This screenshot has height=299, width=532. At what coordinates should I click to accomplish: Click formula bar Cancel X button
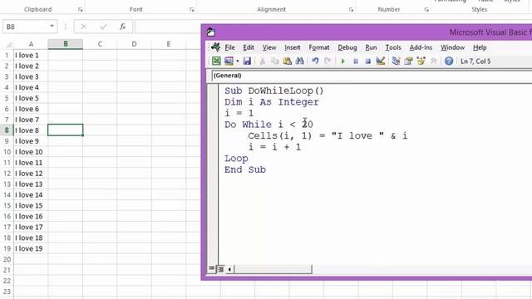pyautogui.click(x=83, y=27)
